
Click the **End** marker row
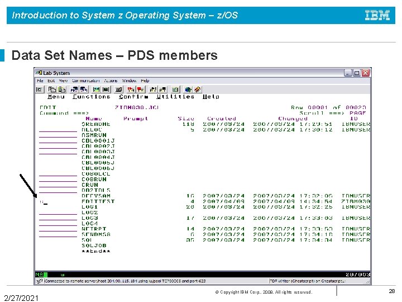pos(96,251)
